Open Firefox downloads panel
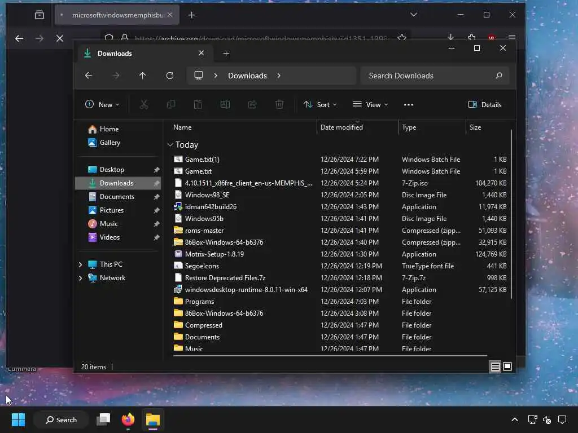Viewport: 578px width, 433px height. coord(451,37)
